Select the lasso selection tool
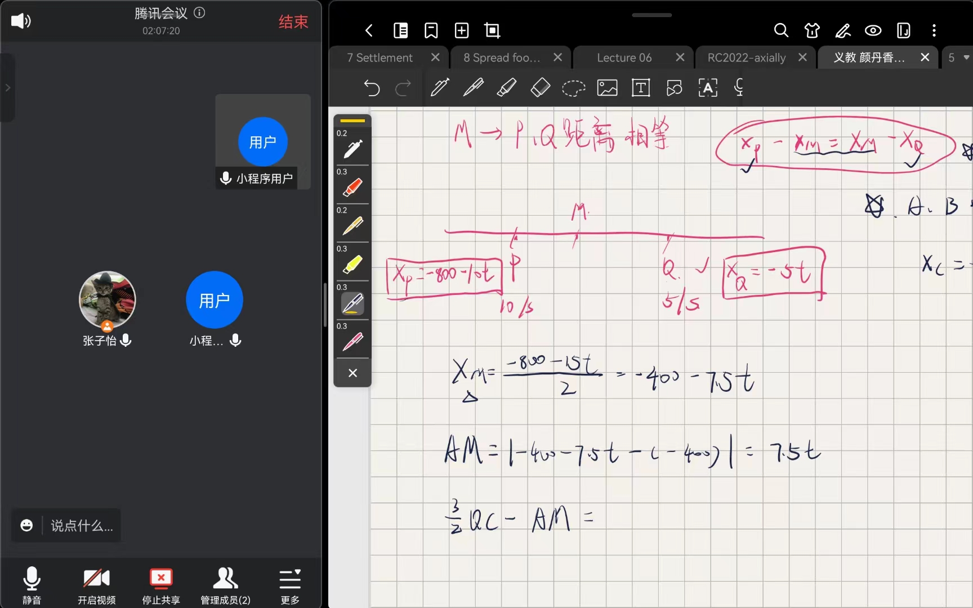The width and height of the screenshot is (973, 608). pos(573,88)
